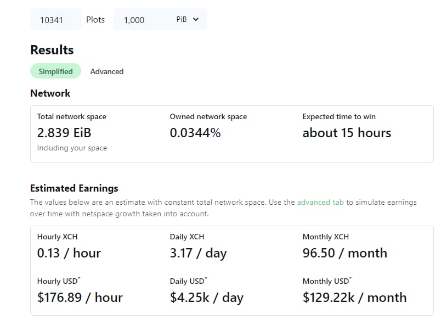Switch to the Advanced results tab
The height and width of the screenshot is (325, 441).
pyautogui.click(x=107, y=71)
